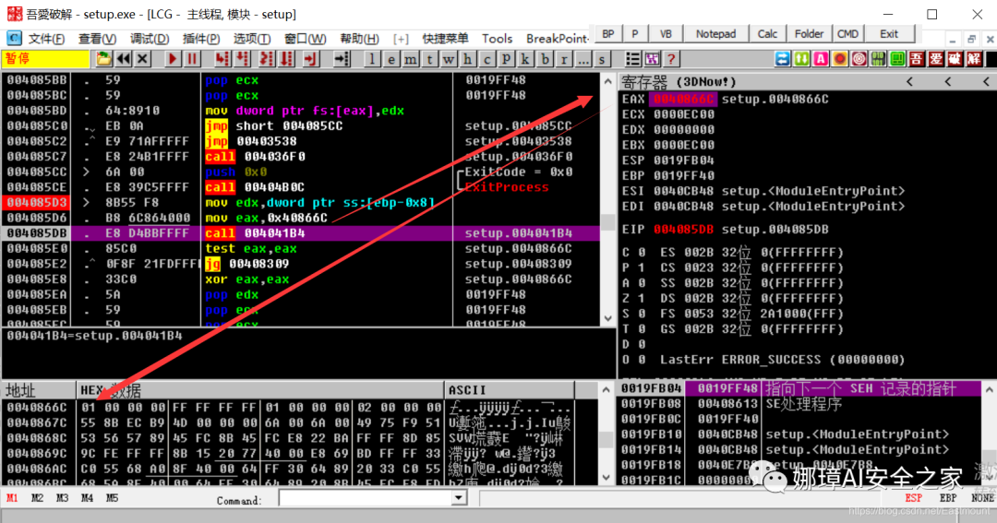Close the debugged program with the X toolbar icon
Image resolution: width=997 pixels, height=523 pixels.
(143, 59)
